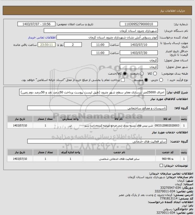Click service name سایر فعالیت های خدماتی شخصی
The height and width of the screenshot is (215, 195).
[x=119, y=159]
